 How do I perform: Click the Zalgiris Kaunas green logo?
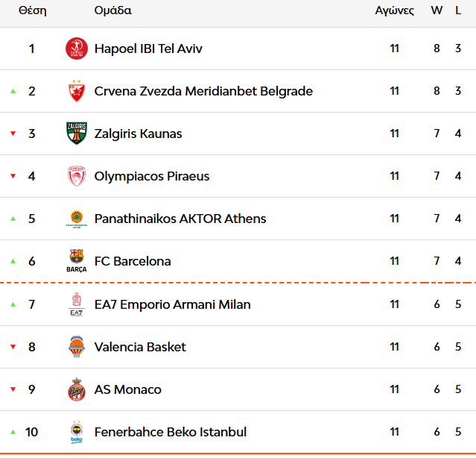click(76, 134)
